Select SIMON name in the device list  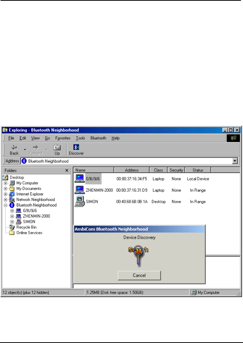pos(92,202)
